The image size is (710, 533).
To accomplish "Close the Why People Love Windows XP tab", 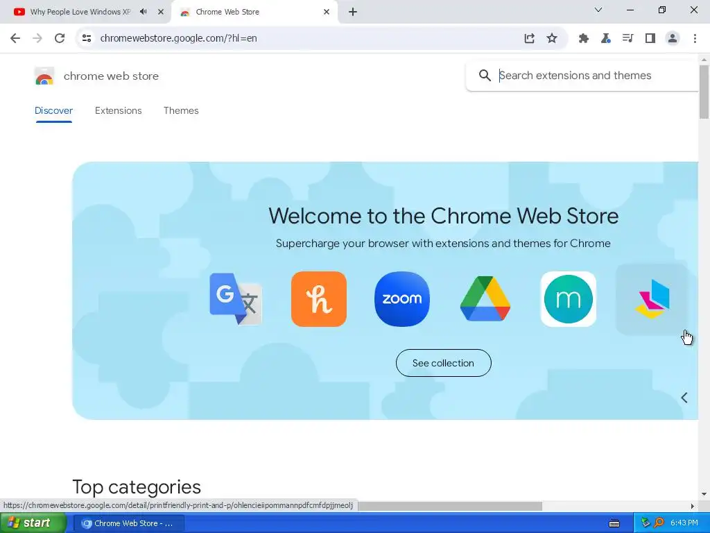I will coord(160,12).
